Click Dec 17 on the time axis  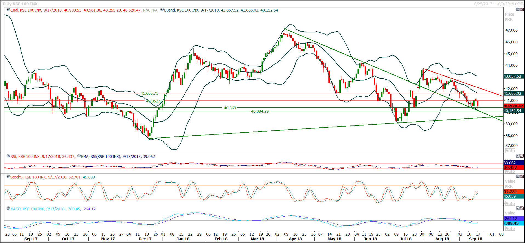(x=145, y=239)
